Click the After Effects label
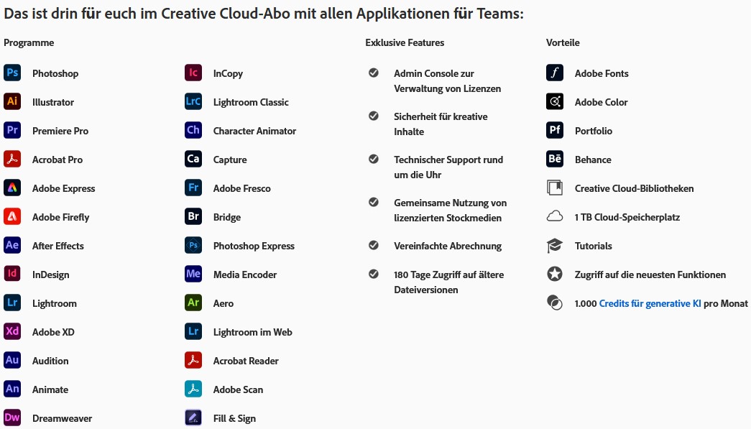 click(58, 246)
